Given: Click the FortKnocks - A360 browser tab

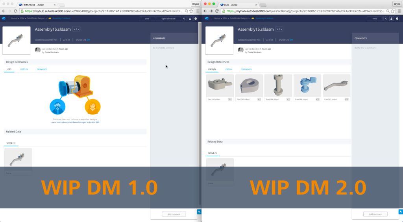Looking at the screenshot, I should pyautogui.click(x=37, y=5).
